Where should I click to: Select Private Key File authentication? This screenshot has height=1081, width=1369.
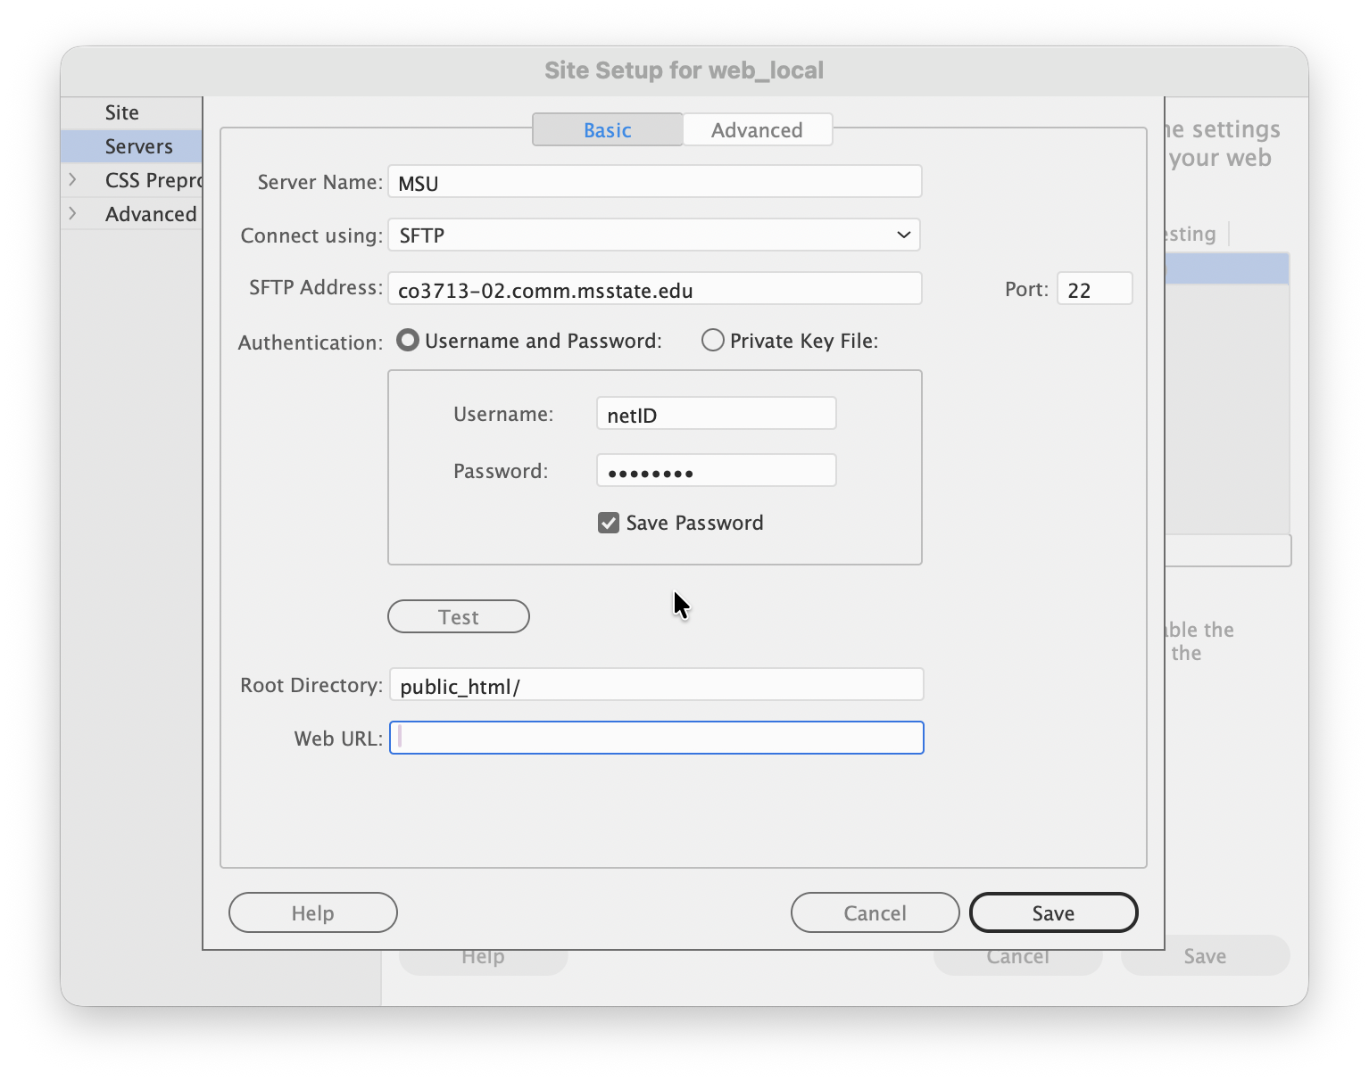tap(712, 341)
